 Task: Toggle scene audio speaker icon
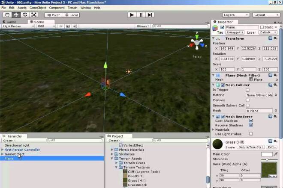[75, 26]
